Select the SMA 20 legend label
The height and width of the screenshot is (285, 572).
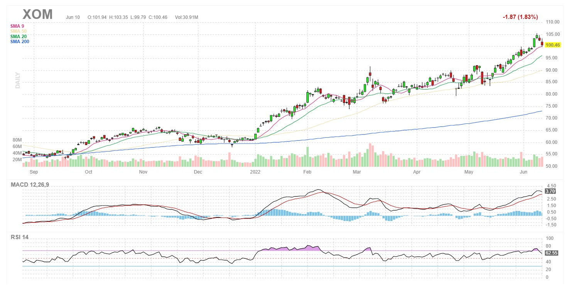[x=18, y=36]
